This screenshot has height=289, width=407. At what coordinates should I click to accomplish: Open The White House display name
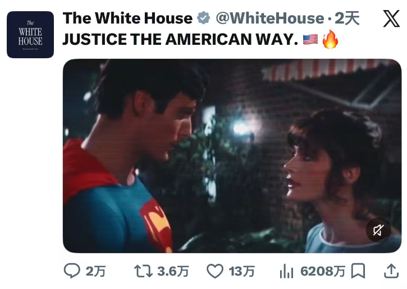tap(127, 18)
